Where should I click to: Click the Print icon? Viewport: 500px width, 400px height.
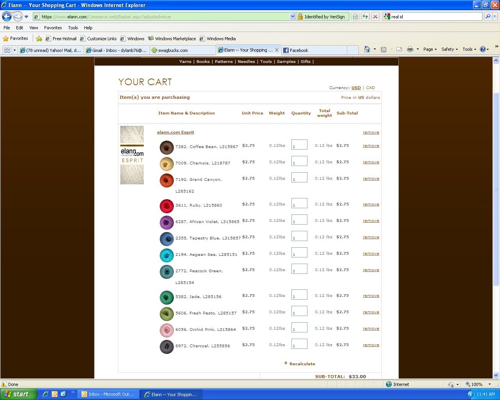[x=410, y=49]
